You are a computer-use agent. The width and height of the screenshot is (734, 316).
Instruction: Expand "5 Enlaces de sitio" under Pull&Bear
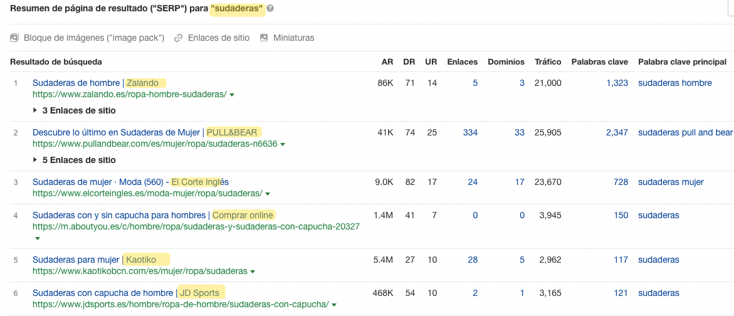point(74,160)
